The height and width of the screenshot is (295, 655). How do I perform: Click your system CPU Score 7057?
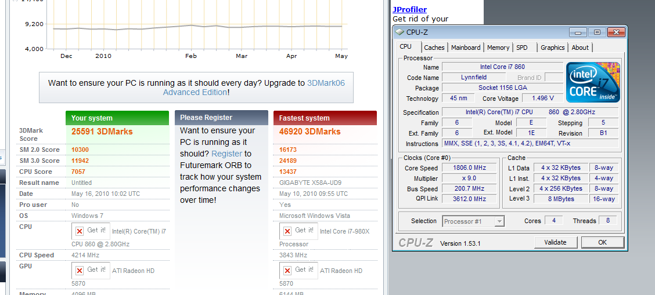tap(80, 172)
